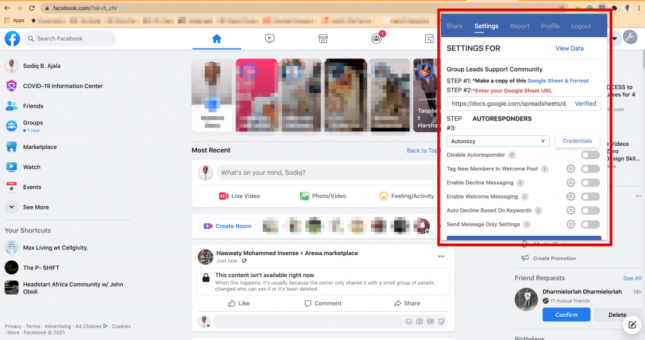Toggle Auto Decline Based On Keywords
The width and height of the screenshot is (645, 340).
(590, 211)
